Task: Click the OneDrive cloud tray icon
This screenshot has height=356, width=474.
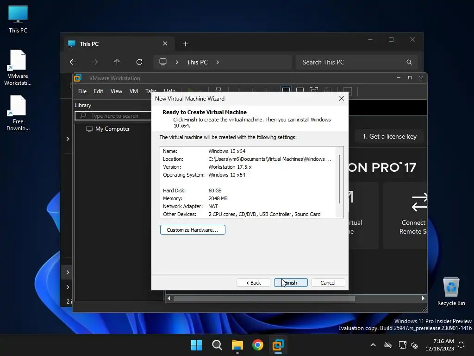Action: [x=388, y=345]
